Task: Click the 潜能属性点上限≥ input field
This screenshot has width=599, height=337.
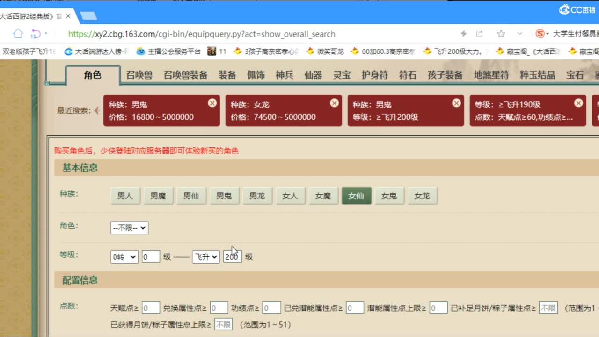Action: coord(438,308)
